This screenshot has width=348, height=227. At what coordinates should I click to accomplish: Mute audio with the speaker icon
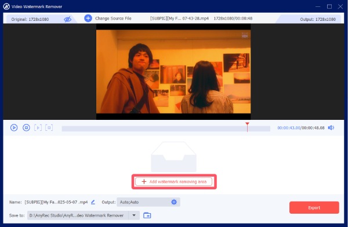coord(331,127)
